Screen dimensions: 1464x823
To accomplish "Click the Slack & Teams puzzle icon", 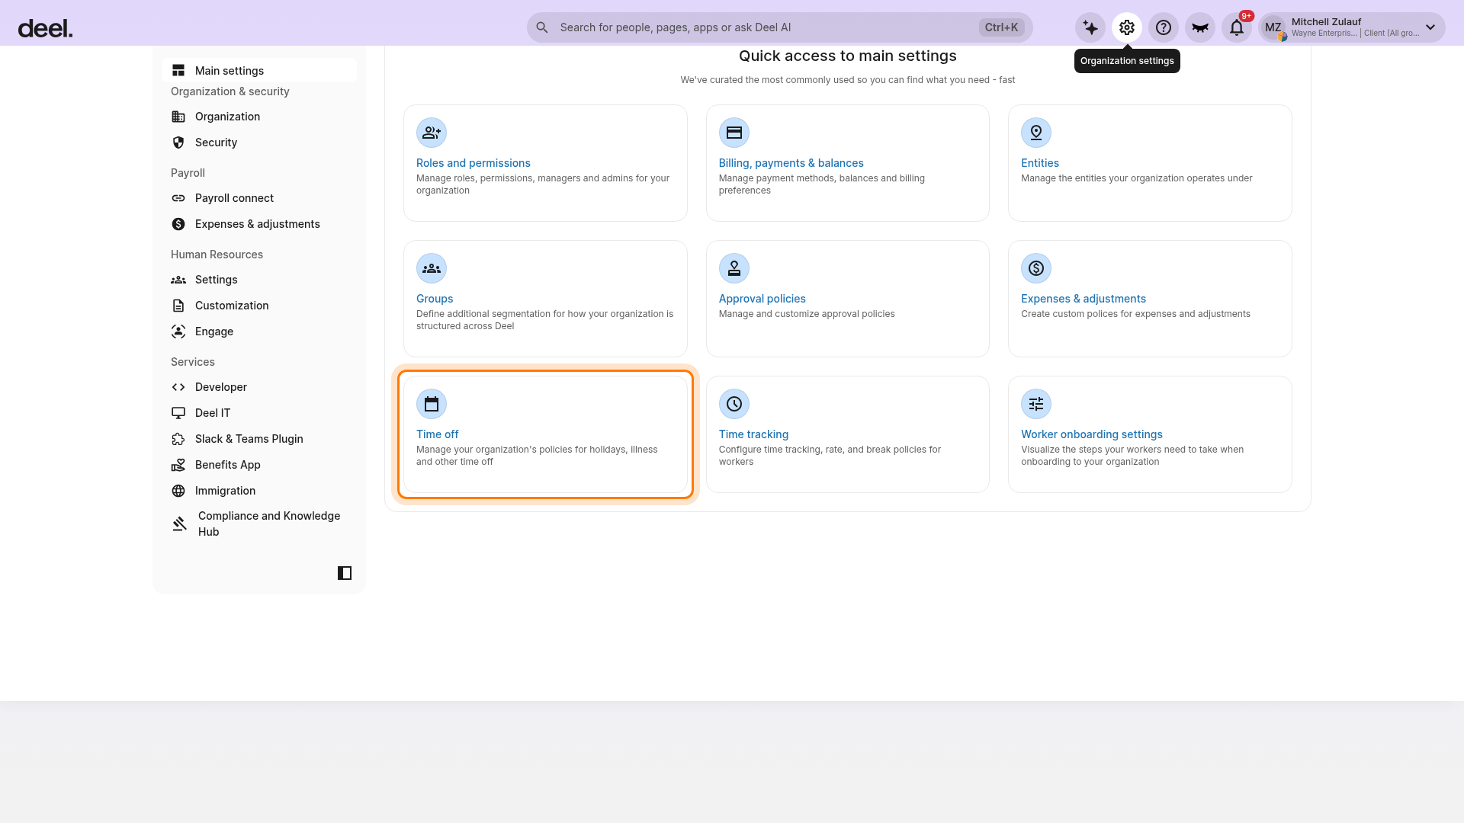I will [x=178, y=439].
